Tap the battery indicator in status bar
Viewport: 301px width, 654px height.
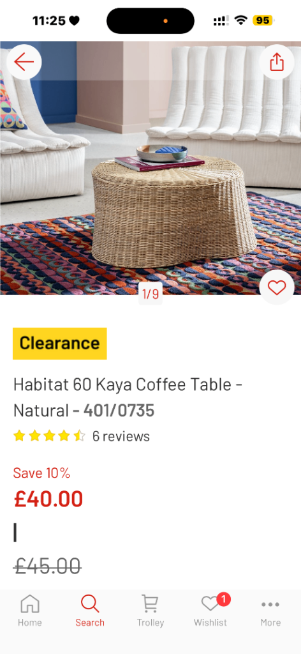pyautogui.click(x=263, y=20)
